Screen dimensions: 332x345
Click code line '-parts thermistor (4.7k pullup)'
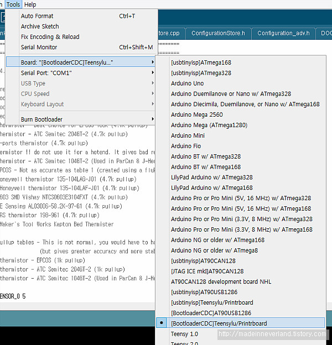[44, 143]
